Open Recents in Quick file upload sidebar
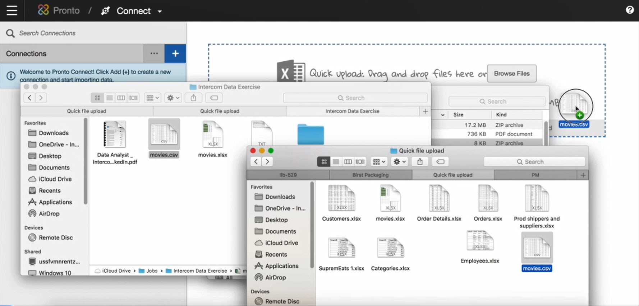 click(271, 254)
